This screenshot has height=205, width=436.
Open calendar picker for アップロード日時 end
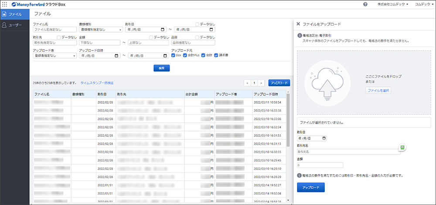165,56
